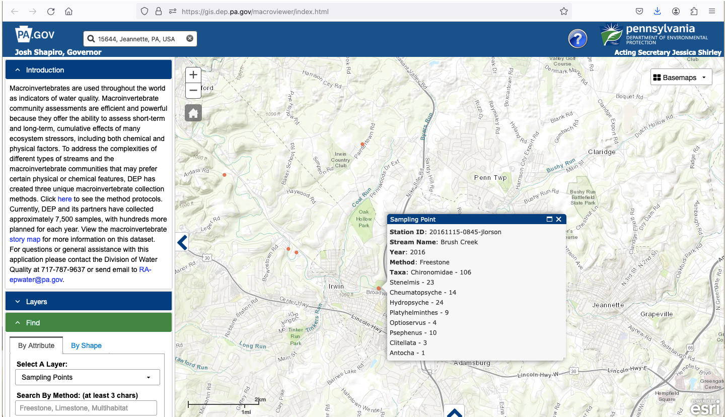Image resolution: width=725 pixels, height=417 pixels.
Task: Open the story map link
Action: (25, 239)
